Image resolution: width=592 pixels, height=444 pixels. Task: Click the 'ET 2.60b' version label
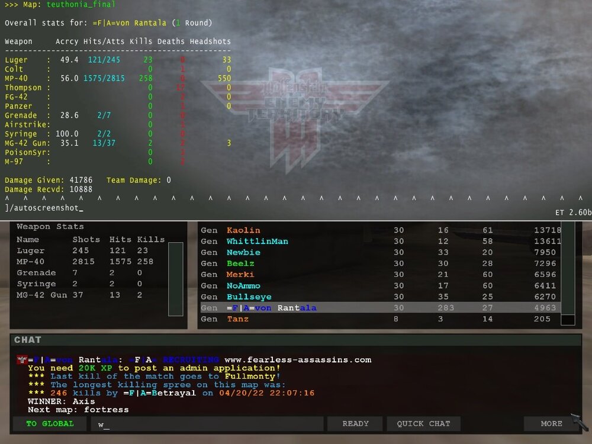[573, 213]
